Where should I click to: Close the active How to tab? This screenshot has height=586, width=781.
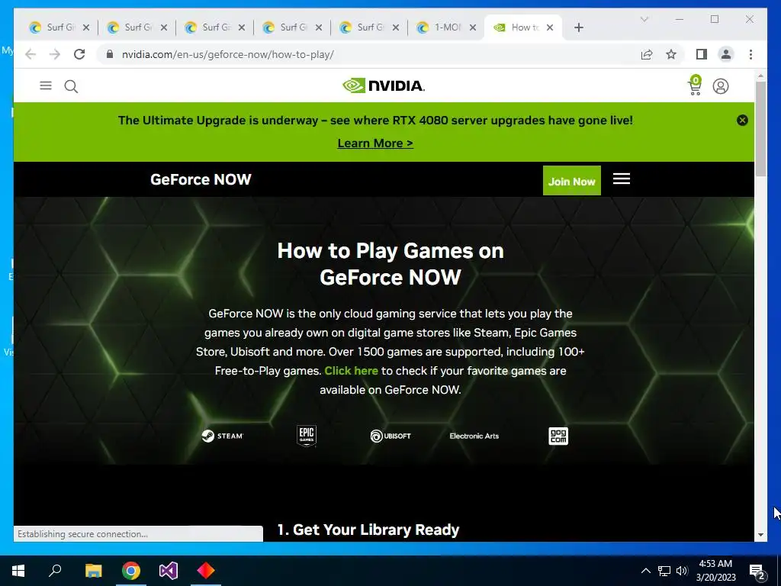[550, 27]
